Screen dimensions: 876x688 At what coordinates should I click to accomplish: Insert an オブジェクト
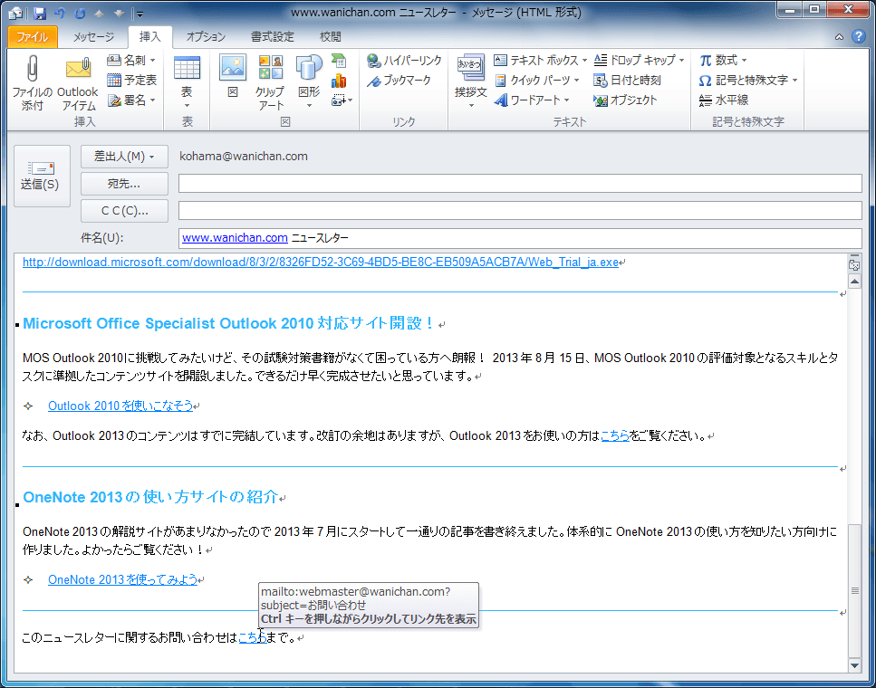pos(625,100)
